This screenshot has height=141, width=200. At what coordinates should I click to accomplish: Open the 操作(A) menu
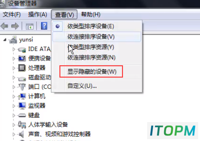(38, 14)
